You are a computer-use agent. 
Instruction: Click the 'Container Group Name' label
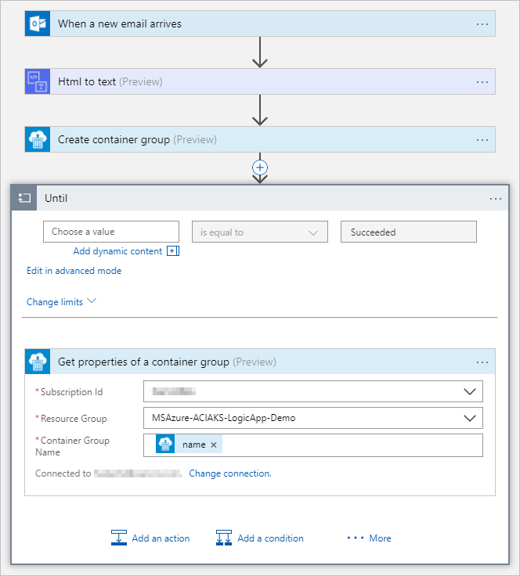tap(72, 446)
